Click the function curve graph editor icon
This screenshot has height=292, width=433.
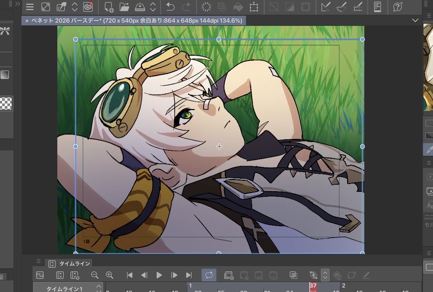point(40,275)
